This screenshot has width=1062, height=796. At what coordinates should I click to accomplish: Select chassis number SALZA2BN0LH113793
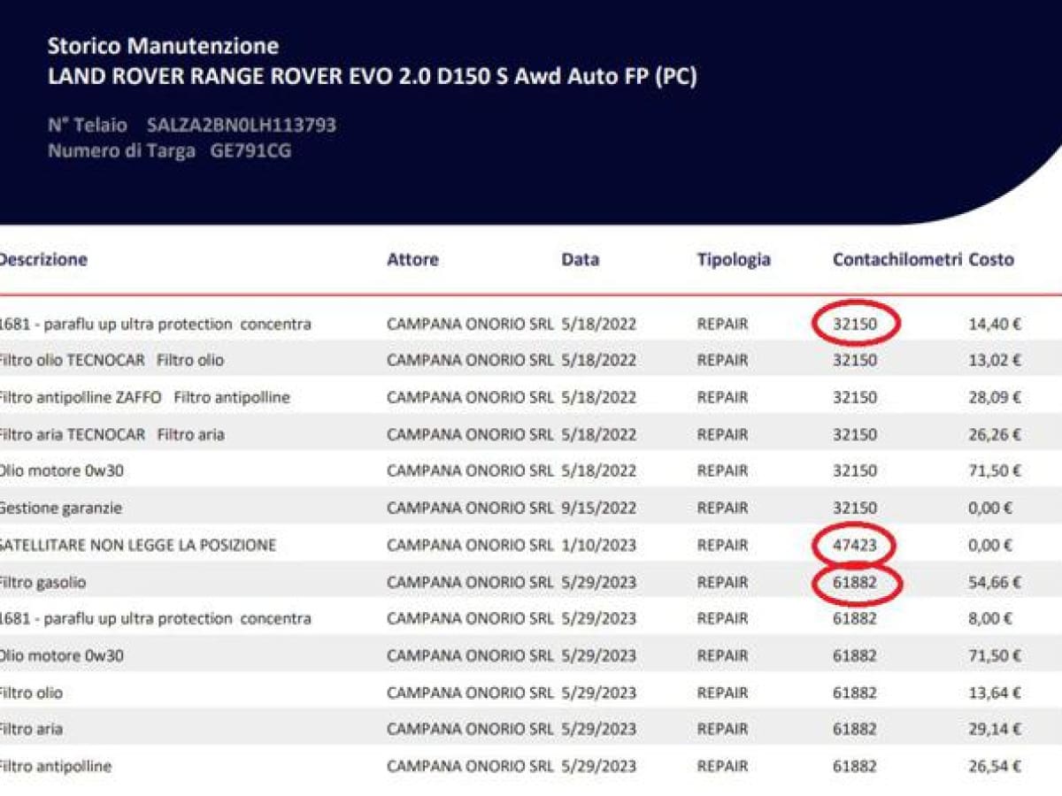pyautogui.click(x=242, y=125)
